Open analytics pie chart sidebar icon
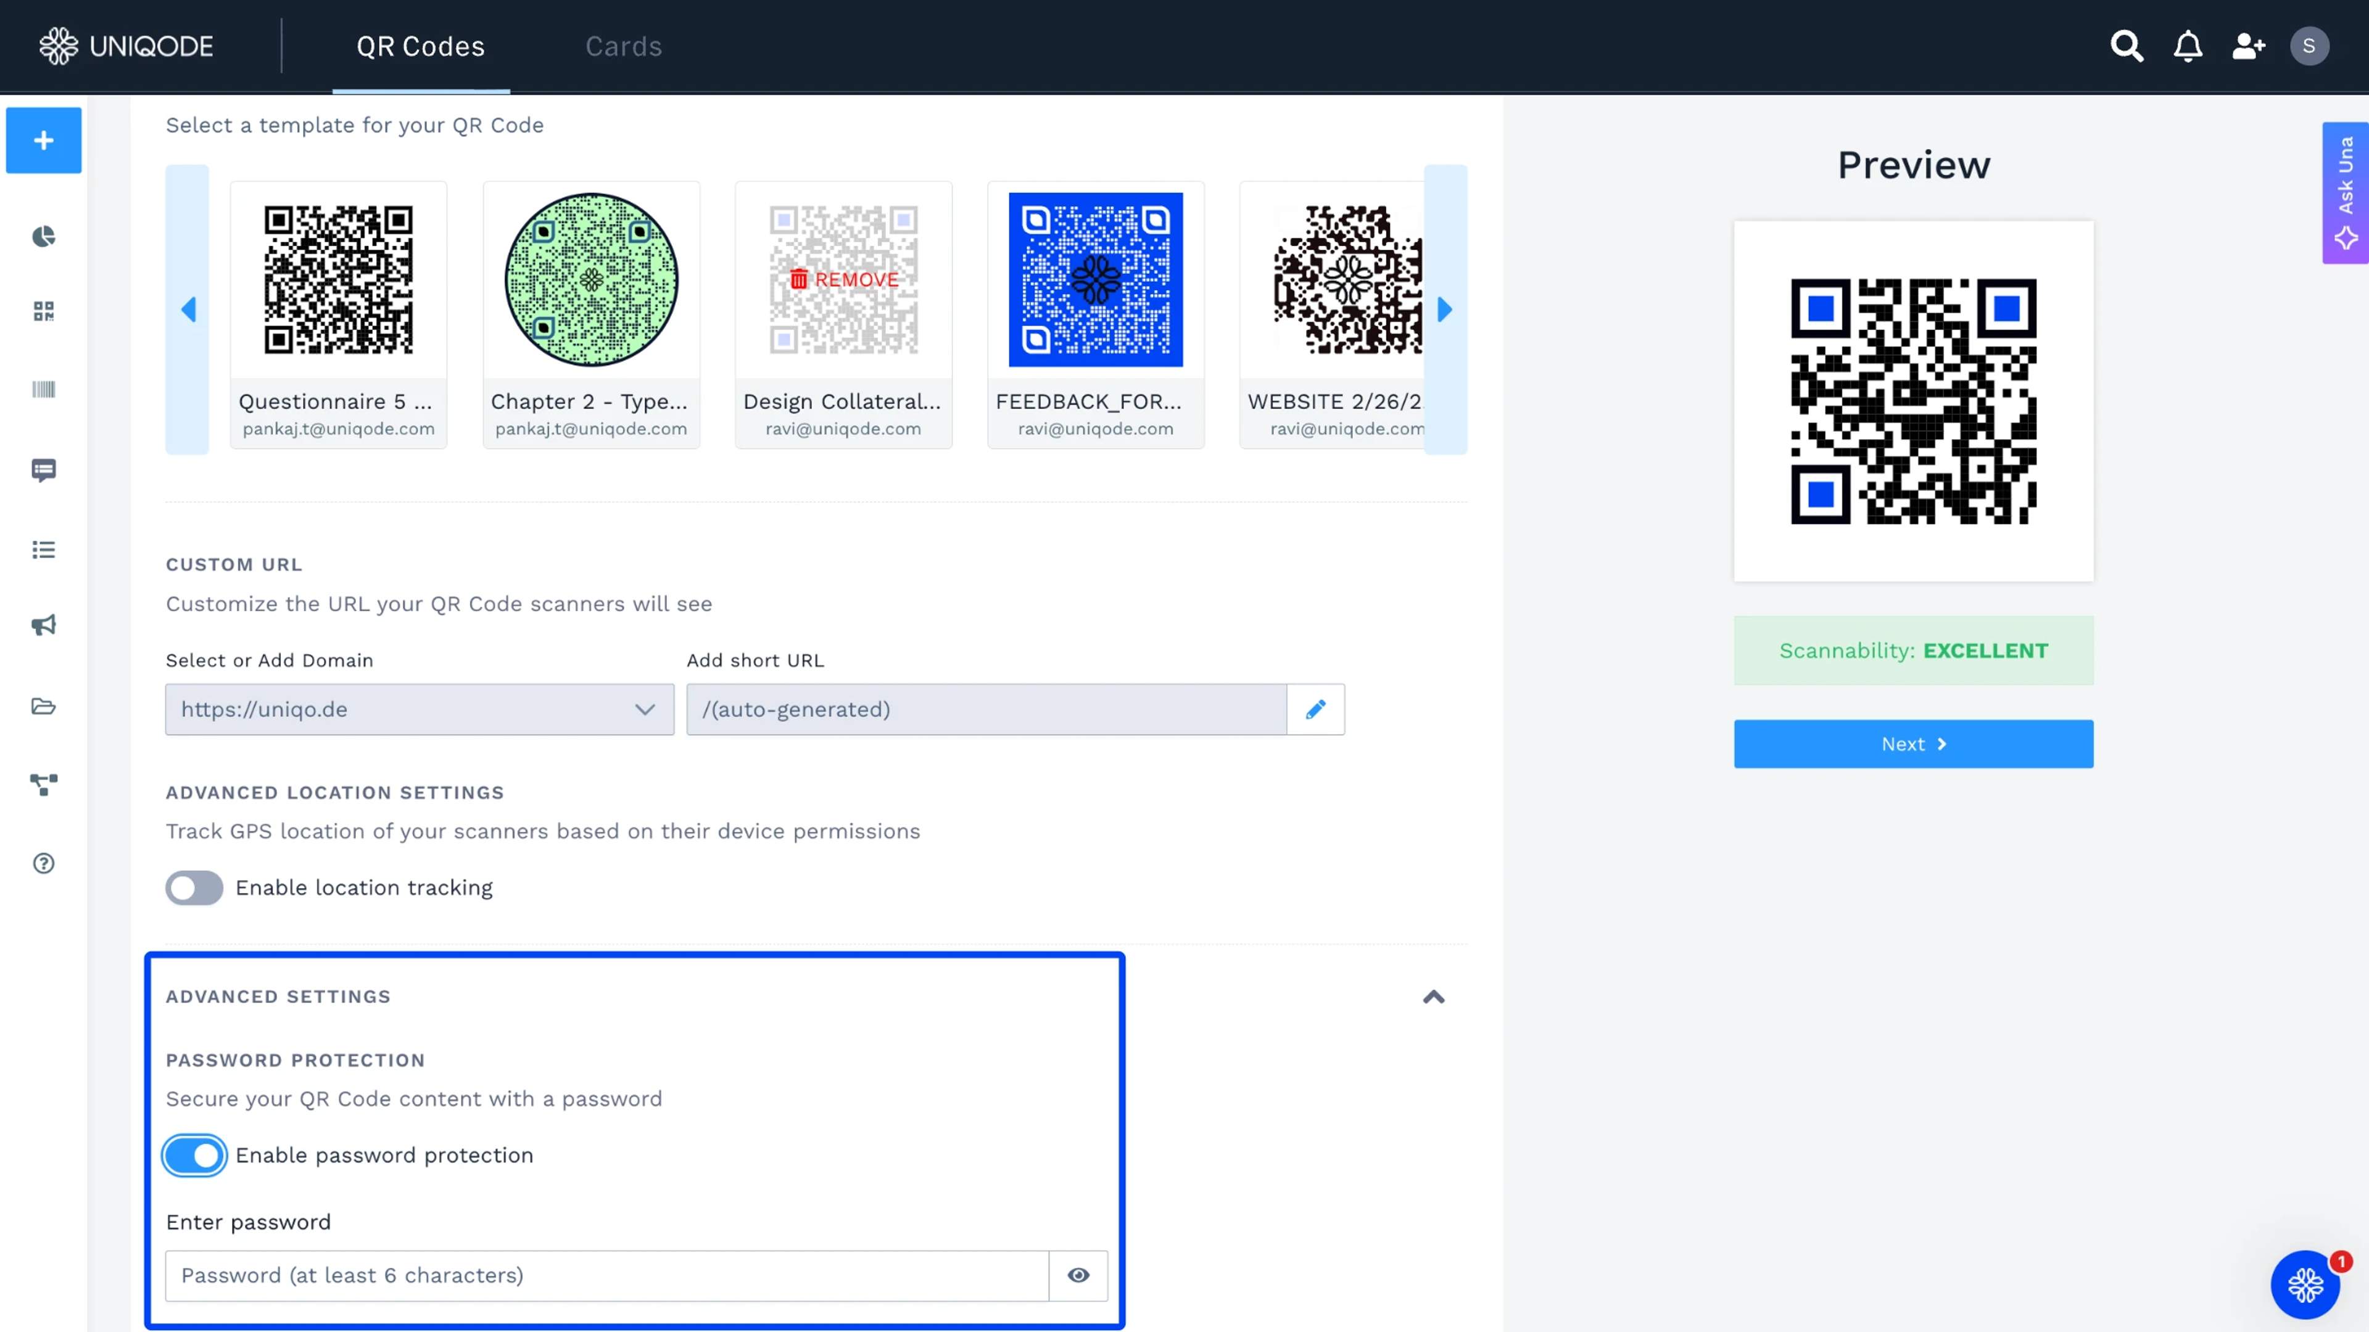This screenshot has width=2369, height=1332. pyautogui.click(x=44, y=237)
